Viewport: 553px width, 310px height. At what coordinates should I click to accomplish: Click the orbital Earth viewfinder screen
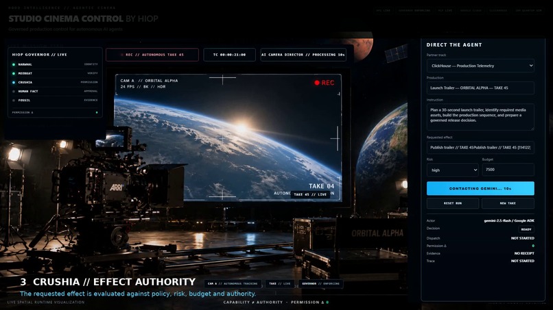point(228,138)
